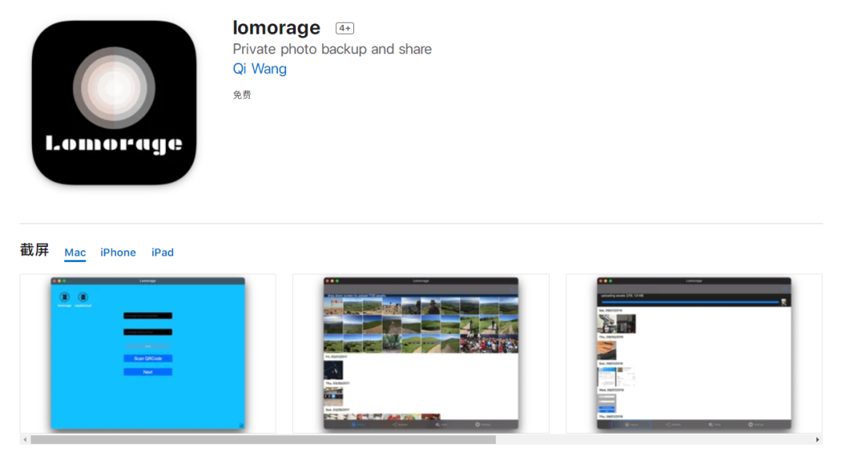846x461 pixels.
Task: Click the 4+ age rating badge
Action: 345,28
